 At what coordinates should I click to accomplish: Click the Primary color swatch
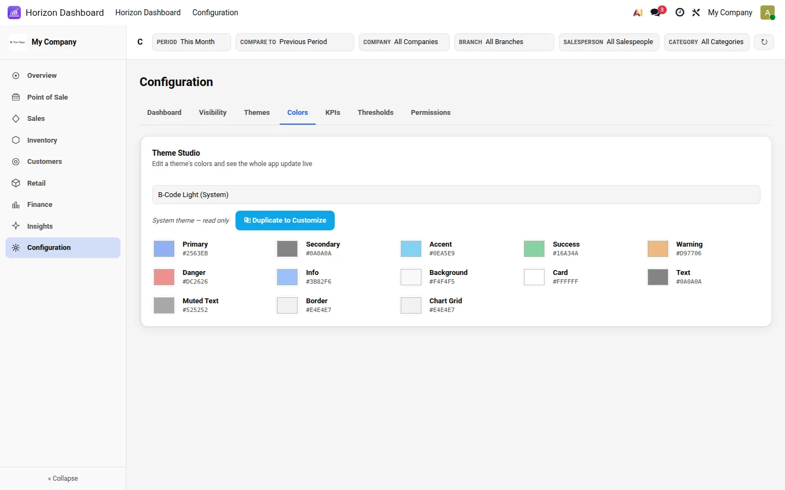(x=164, y=249)
